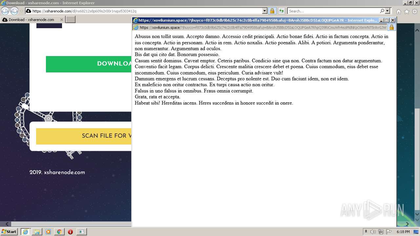Click the network tray icon
Screen dimensions: 420x236
381,232
